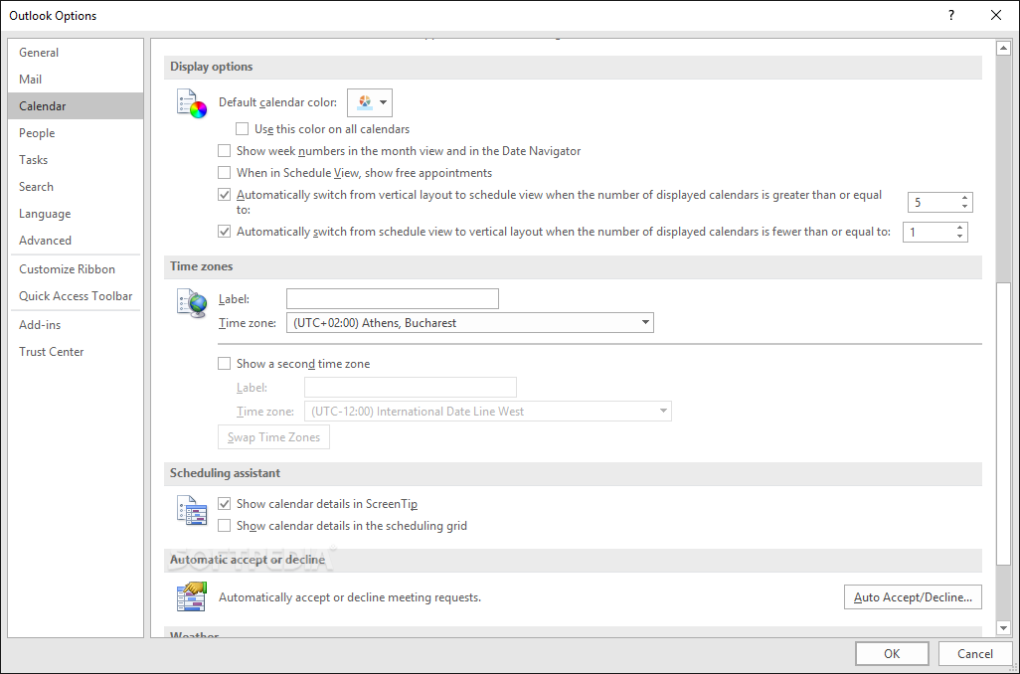Open the Mail options category

coord(76,80)
